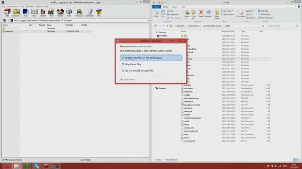The width and height of the screenshot is (302, 169).
Task: Click Select none in Explorer ribbon
Action: pyautogui.click(x=264, y=15)
